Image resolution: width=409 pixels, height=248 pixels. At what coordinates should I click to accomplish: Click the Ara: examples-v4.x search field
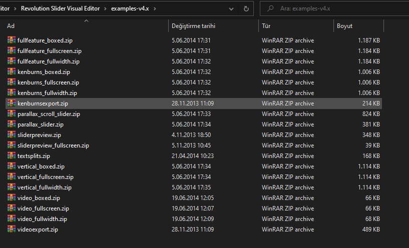(334, 8)
